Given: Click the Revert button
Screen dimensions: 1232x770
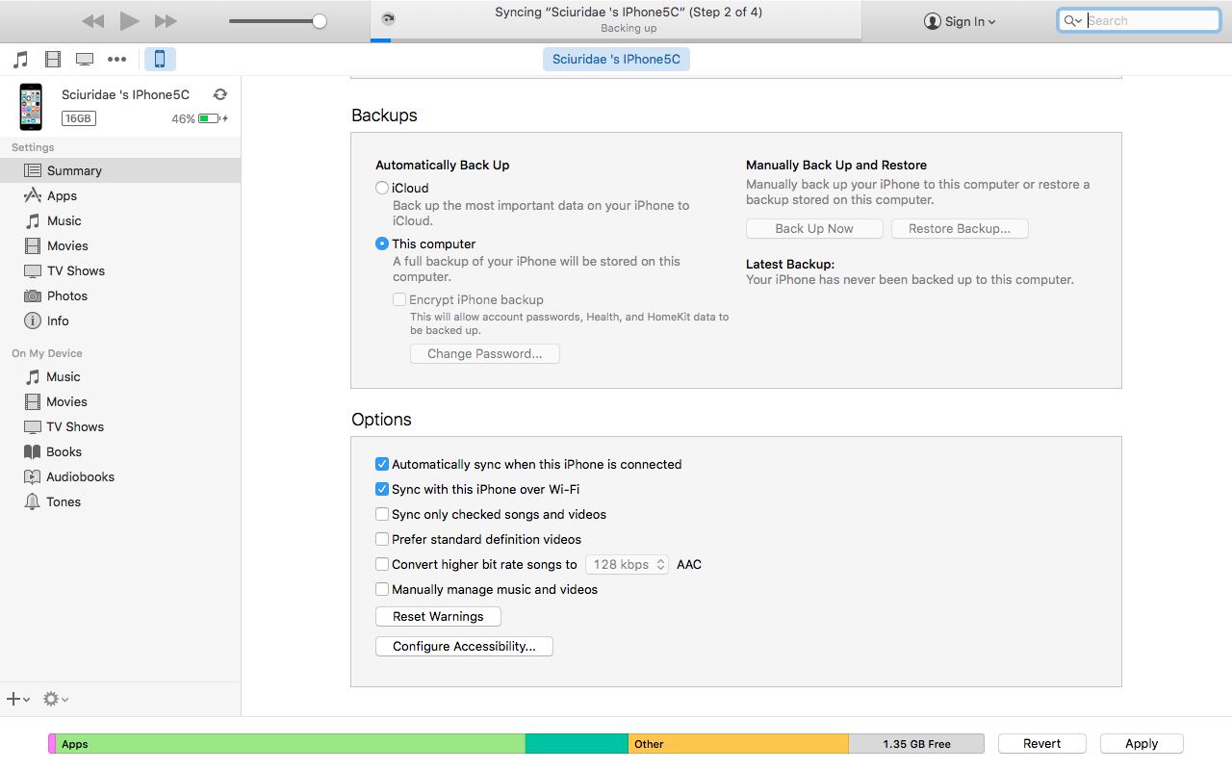Looking at the screenshot, I should click(1042, 743).
